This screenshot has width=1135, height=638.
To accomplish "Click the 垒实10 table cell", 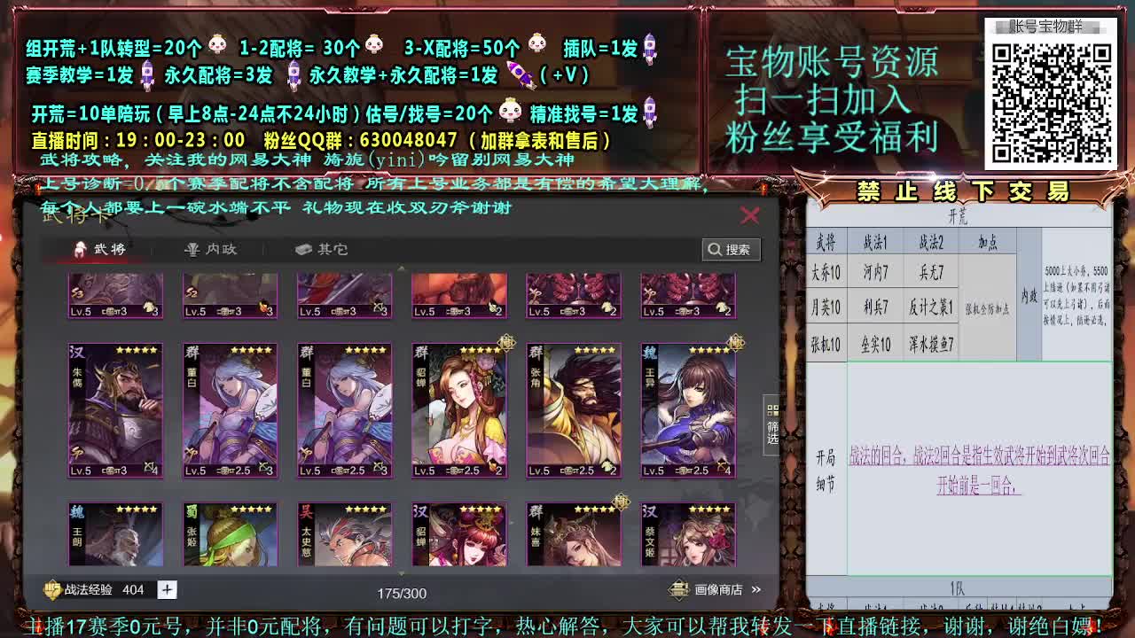I will point(875,344).
